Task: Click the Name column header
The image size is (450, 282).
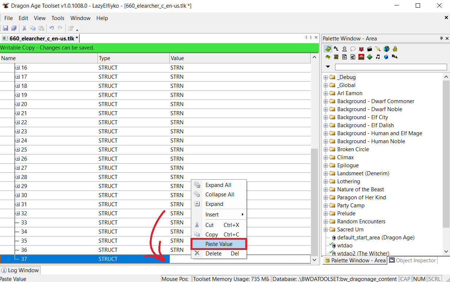Action: [x=49, y=58]
